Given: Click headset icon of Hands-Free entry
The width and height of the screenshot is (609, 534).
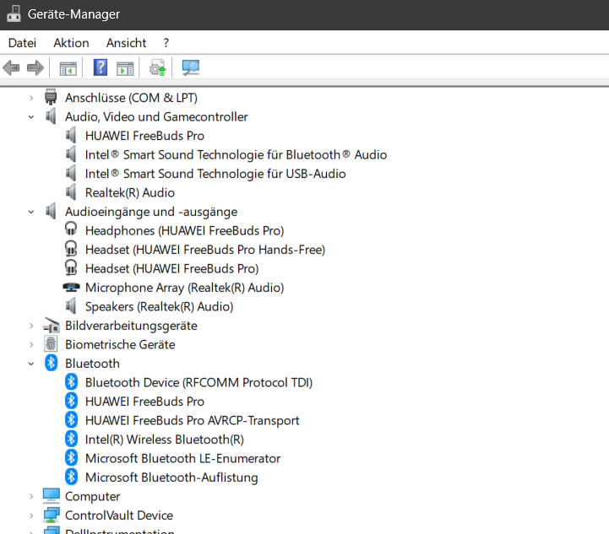Looking at the screenshot, I should (x=71, y=249).
